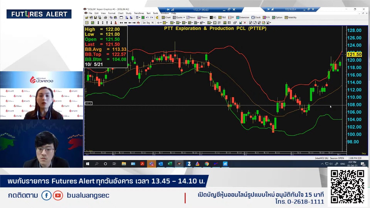Click the red X delete icon

[x=245, y=23]
